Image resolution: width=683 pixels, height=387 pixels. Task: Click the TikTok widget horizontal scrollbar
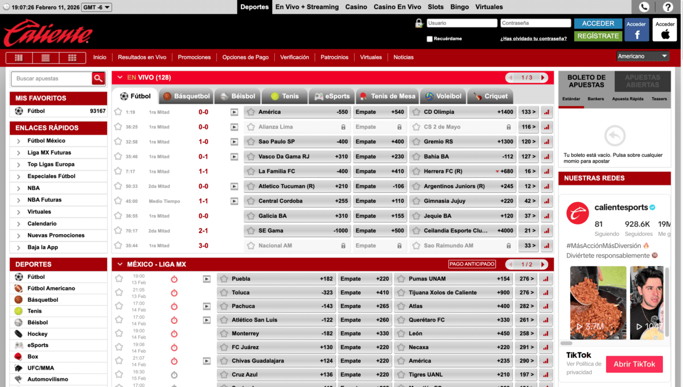[x=566, y=343]
